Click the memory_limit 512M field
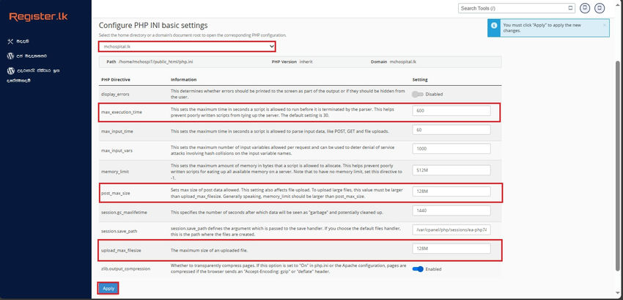The image size is (623, 300). click(x=451, y=170)
